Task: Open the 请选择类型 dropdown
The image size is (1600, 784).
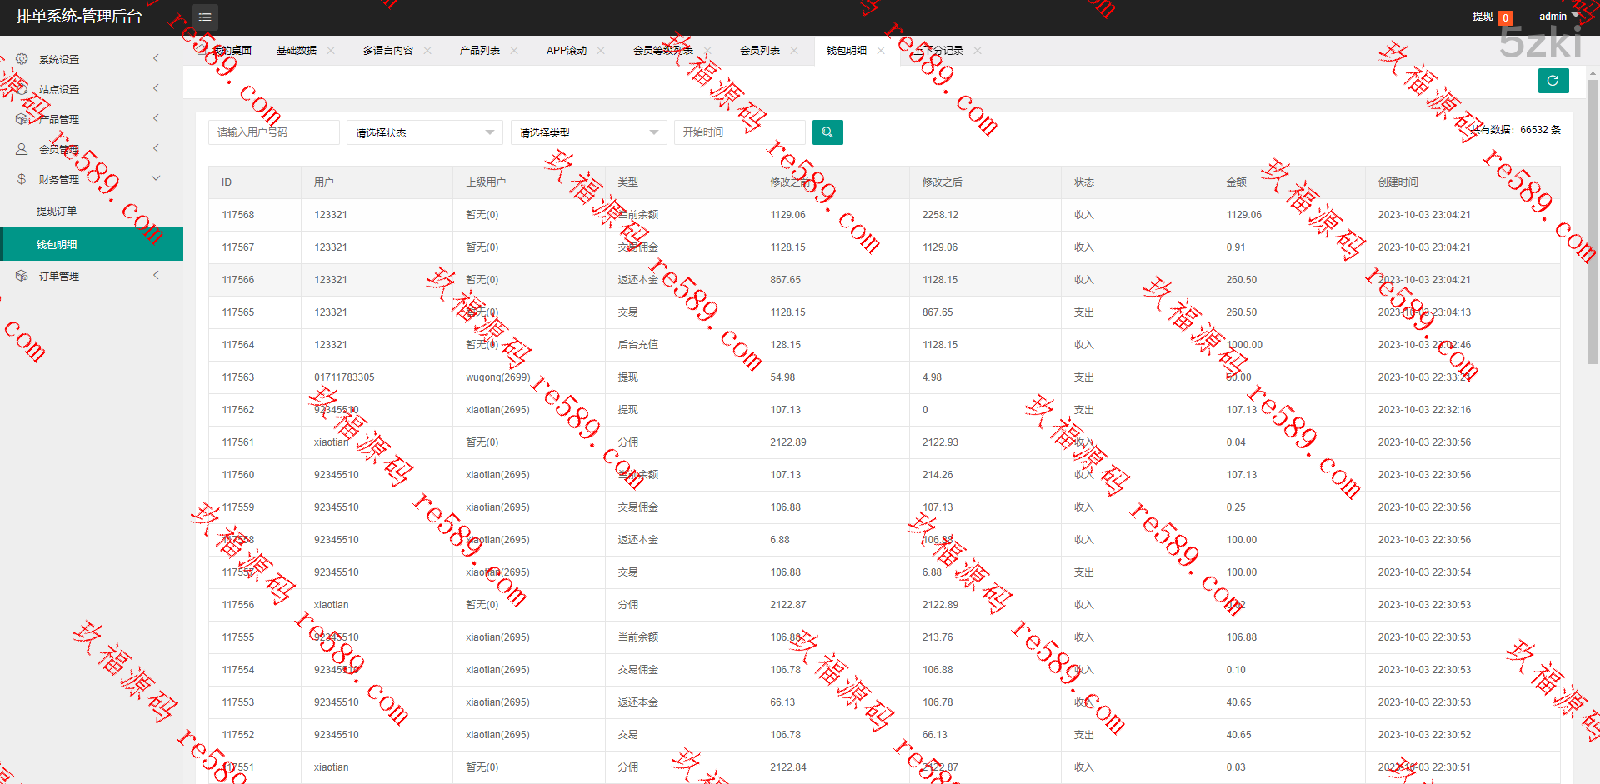Action: pos(588,132)
